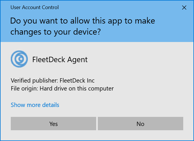This screenshot has width=194, height=141.
Task: Click the word "Show" in the blue link
Action: (18, 105)
